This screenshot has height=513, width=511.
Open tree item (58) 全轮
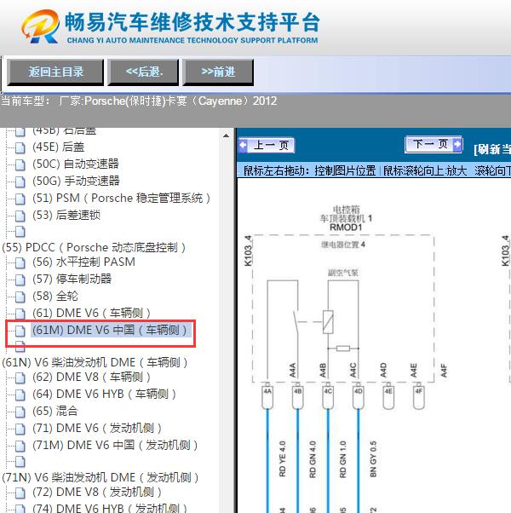click(55, 296)
